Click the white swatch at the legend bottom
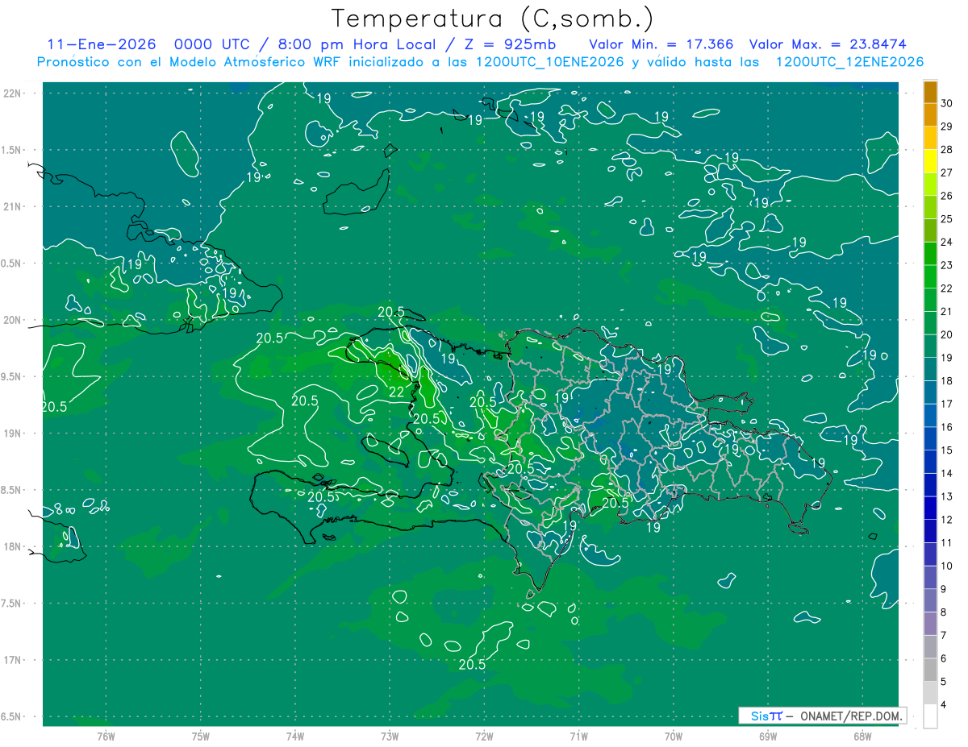This screenshot has width=968, height=747. pyautogui.click(x=930, y=716)
